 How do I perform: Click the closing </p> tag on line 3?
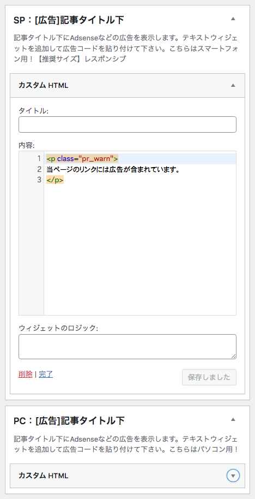tap(55, 180)
